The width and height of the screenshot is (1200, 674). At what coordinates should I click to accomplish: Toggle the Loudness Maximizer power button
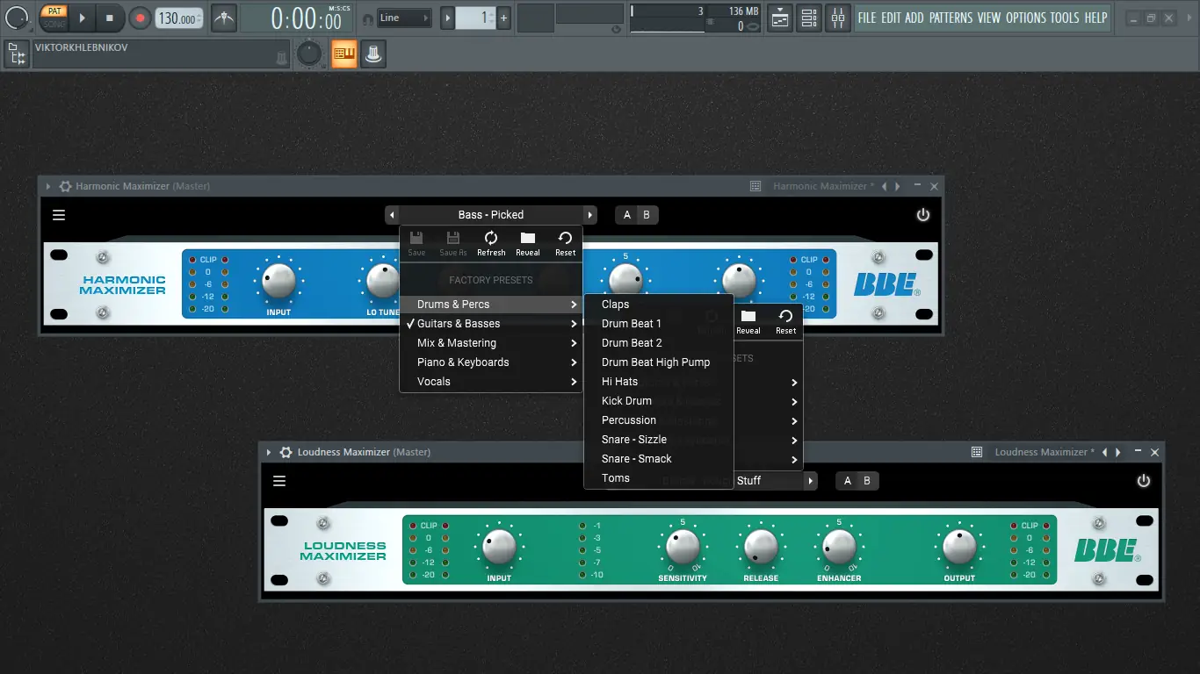pyautogui.click(x=1143, y=481)
